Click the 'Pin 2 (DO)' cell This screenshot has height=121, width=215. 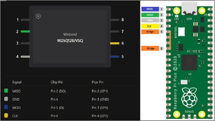58,91
